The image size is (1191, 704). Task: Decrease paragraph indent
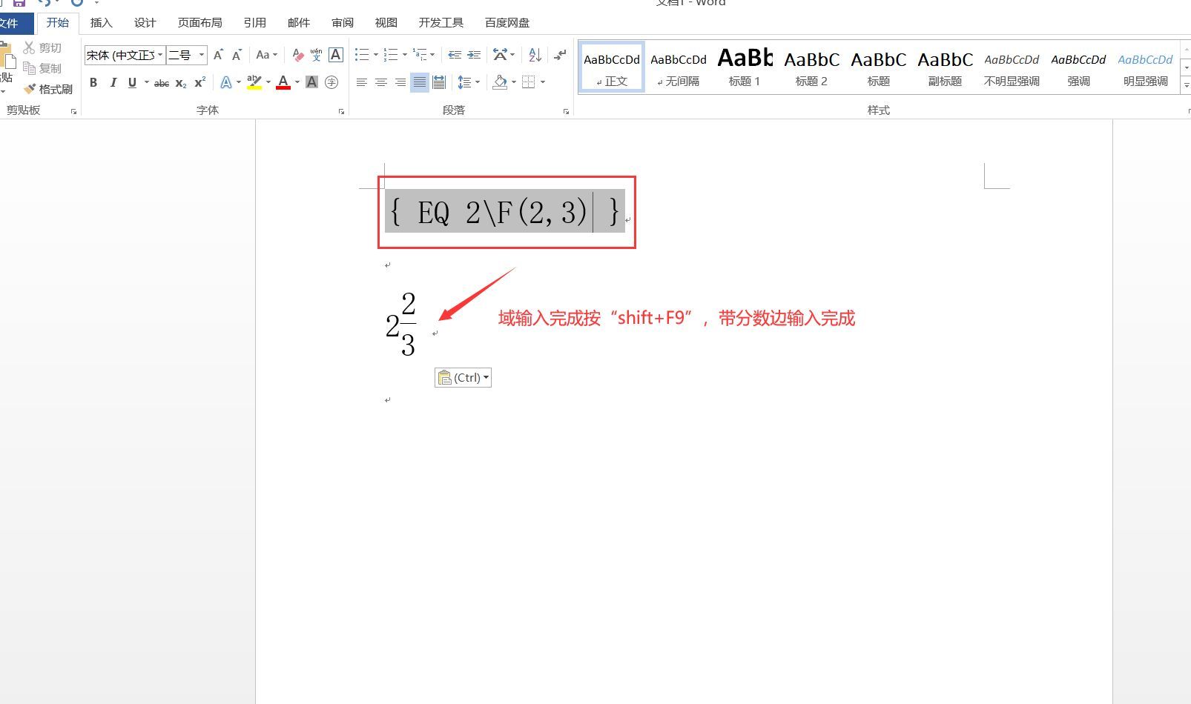pos(455,55)
